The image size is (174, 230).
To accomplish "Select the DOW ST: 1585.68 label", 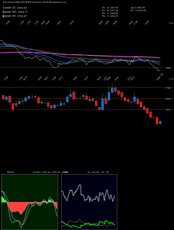I will coord(16,8).
